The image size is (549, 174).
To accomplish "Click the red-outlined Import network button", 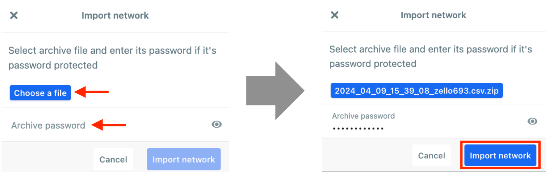I will [x=500, y=155].
